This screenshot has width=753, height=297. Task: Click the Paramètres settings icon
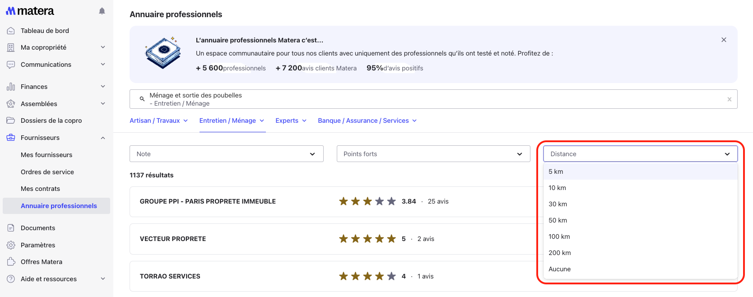(x=11, y=245)
